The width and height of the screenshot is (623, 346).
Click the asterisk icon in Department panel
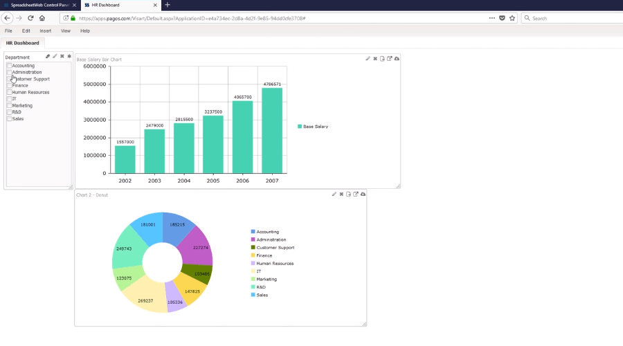(x=69, y=57)
